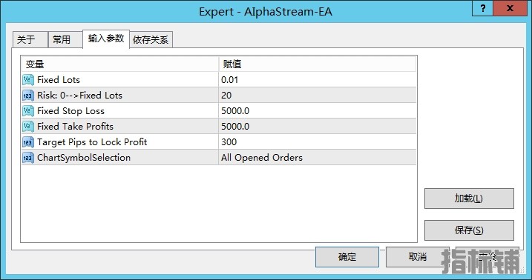Click the Fixed Lots double-type icon

click(28, 80)
